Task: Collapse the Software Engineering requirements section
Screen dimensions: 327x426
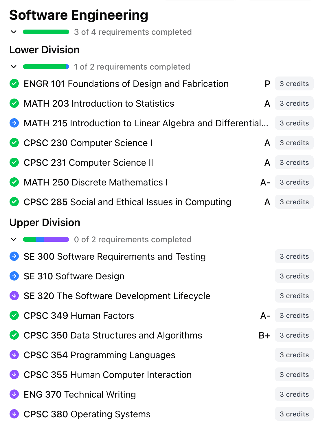Action: click(x=13, y=32)
